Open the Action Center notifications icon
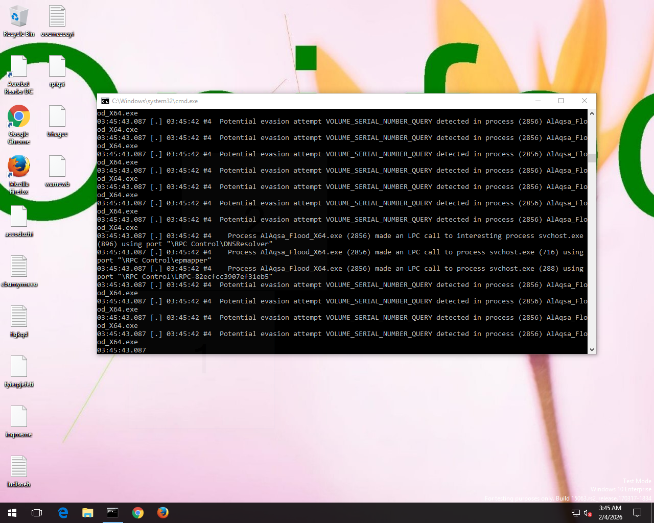 coord(637,513)
